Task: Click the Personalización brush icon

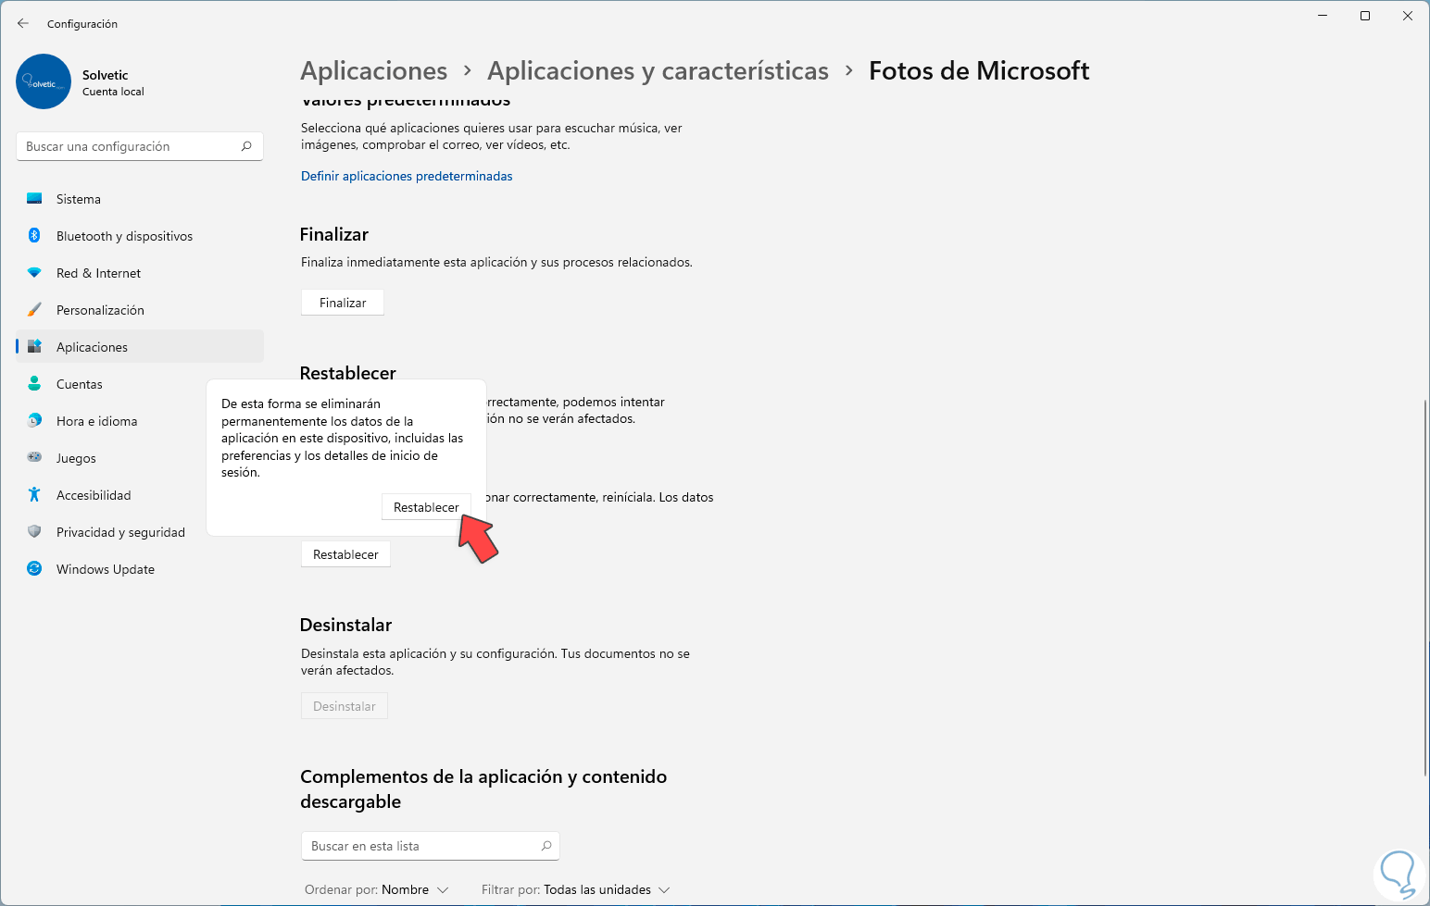Action: tap(34, 310)
